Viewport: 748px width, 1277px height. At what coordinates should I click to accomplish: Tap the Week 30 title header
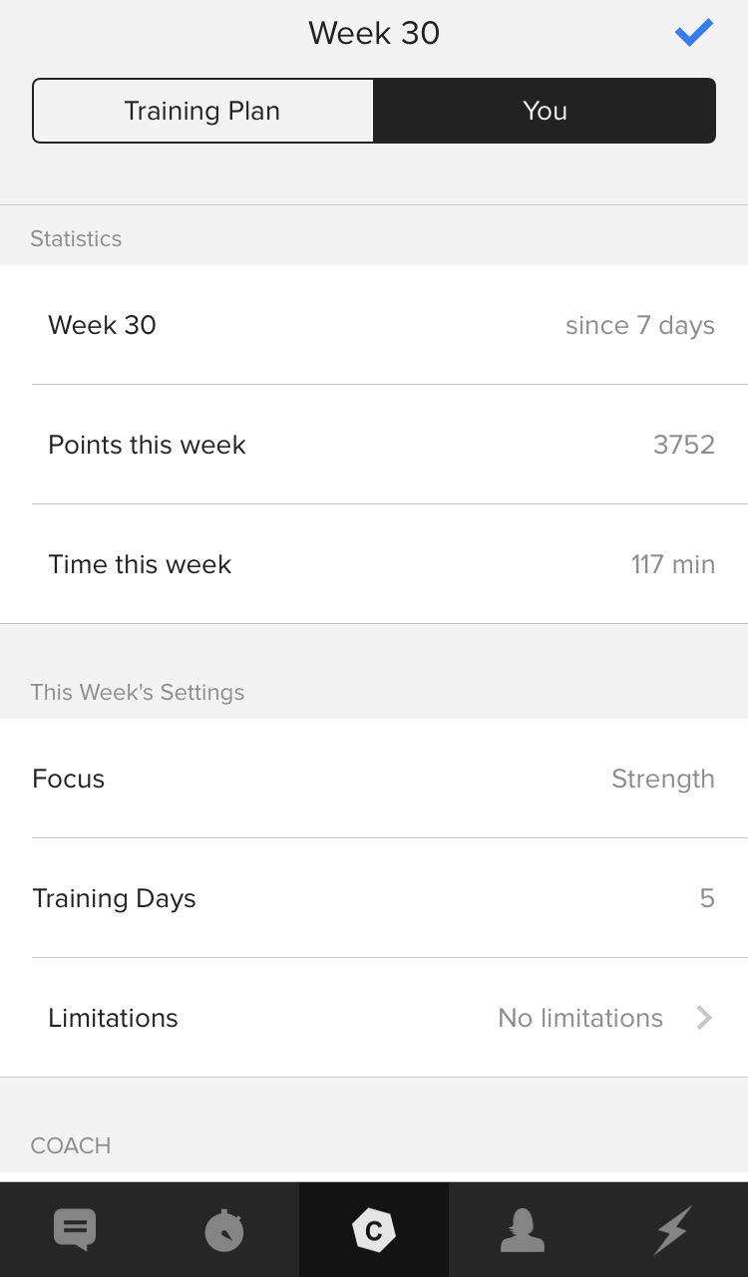tap(374, 33)
